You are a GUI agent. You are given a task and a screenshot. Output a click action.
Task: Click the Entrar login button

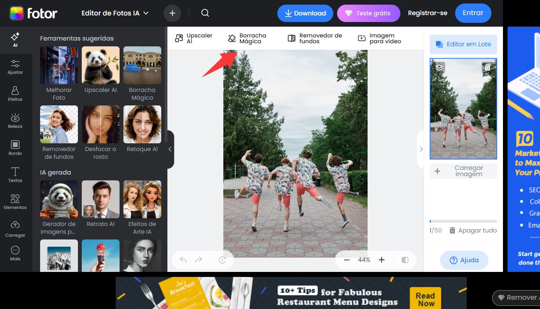(x=473, y=13)
